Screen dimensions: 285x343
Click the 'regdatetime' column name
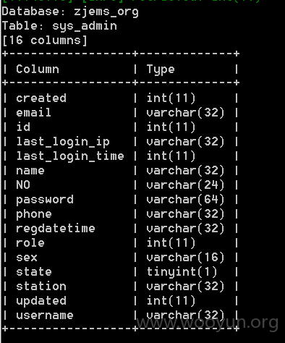pos(56,229)
